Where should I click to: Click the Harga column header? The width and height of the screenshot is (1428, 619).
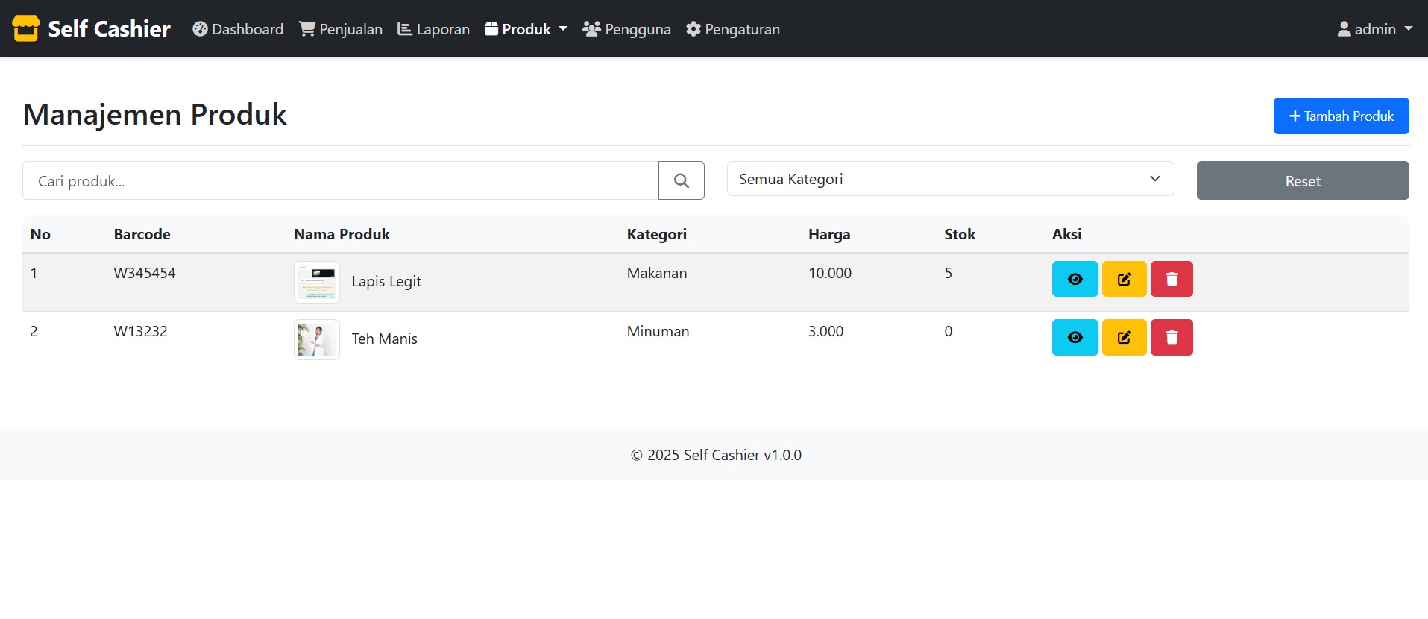pos(829,234)
